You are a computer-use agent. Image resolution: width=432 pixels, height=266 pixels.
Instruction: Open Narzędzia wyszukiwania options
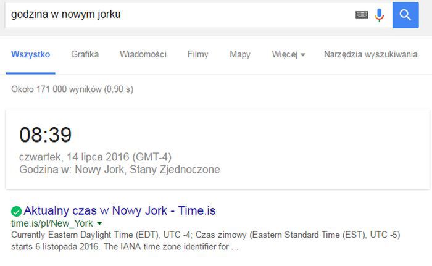370,54
